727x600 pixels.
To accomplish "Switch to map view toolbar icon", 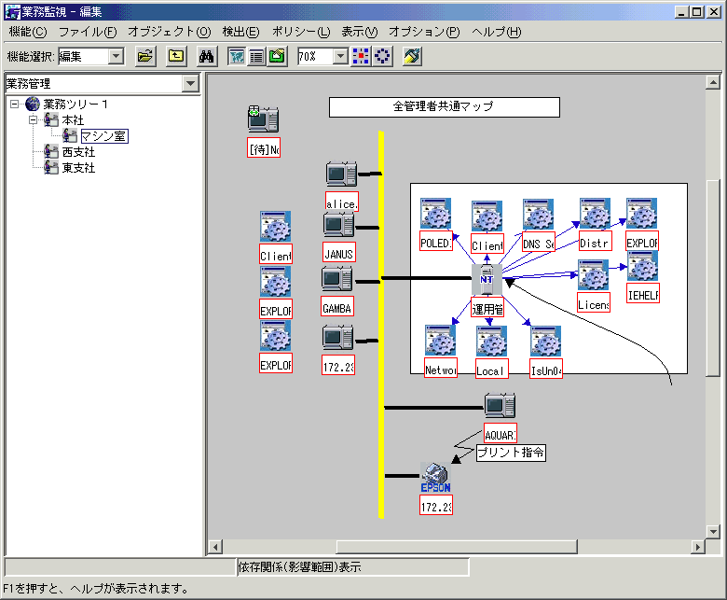I will click(237, 57).
